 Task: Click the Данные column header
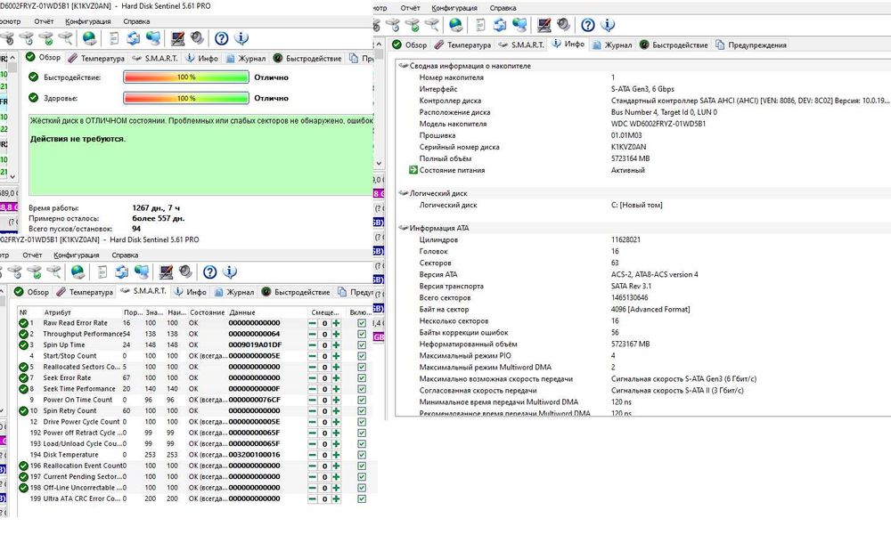tap(267, 312)
